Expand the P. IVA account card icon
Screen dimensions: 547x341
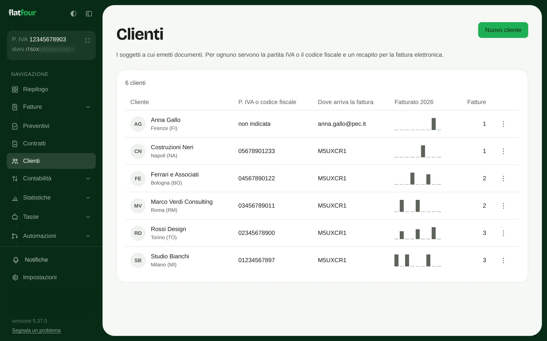tap(87, 40)
